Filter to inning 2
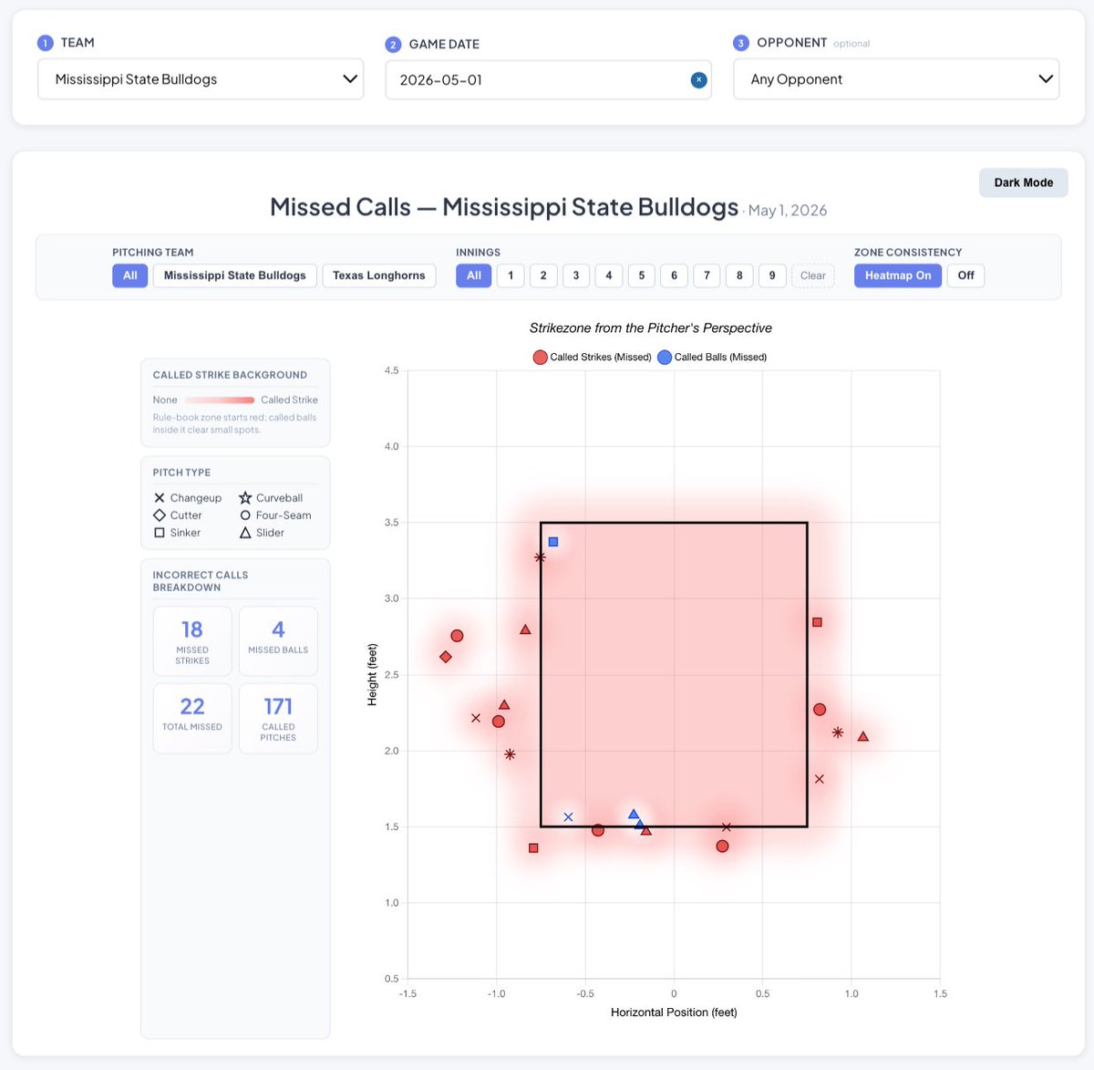1094x1070 pixels. (x=543, y=275)
